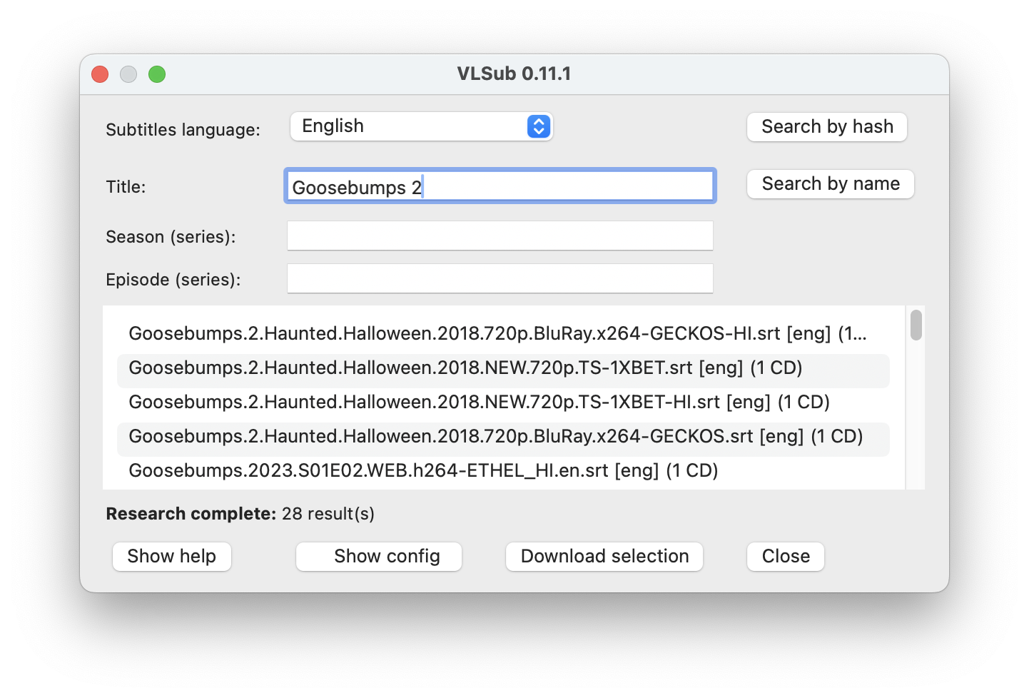1029x698 pixels.
Task: Click the yellow minimize traffic light button
Action: [128, 74]
